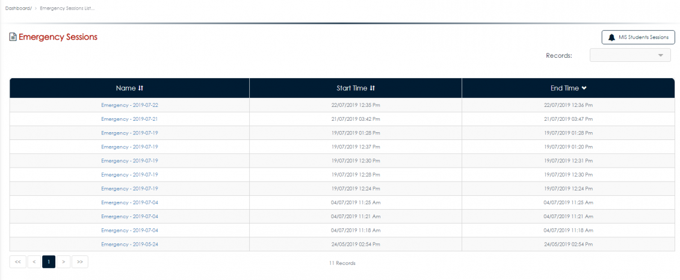This screenshot has height=280, width=680.
Task: Toggle End Time sort chevron
Action: 584,88
